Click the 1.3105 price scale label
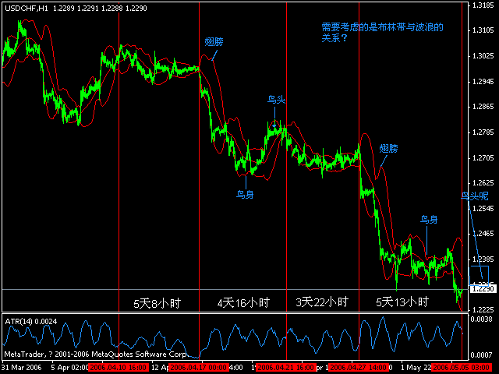The image size is (499, 374). pyautogui.click(x=483, y=30)
